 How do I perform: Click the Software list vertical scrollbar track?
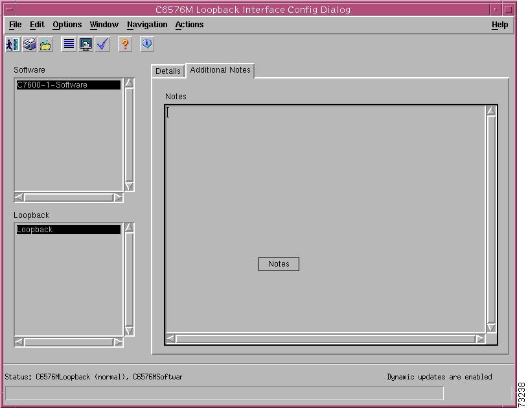[130, 135]
